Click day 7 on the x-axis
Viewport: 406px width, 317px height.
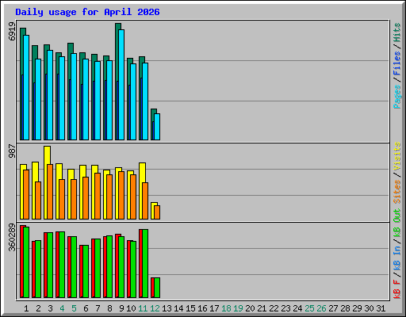pos(98,308)
